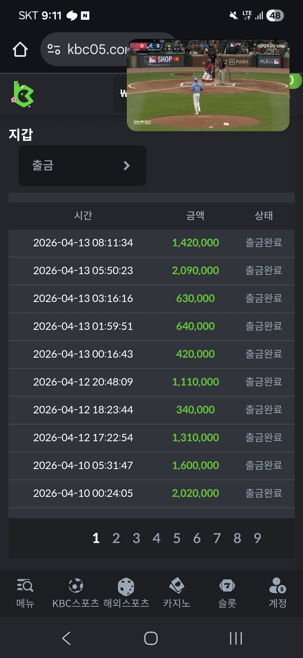This screenshot has height=658, width=303.
Task: Open 해외스포츠 dice icon
Action: click(126, 587)
